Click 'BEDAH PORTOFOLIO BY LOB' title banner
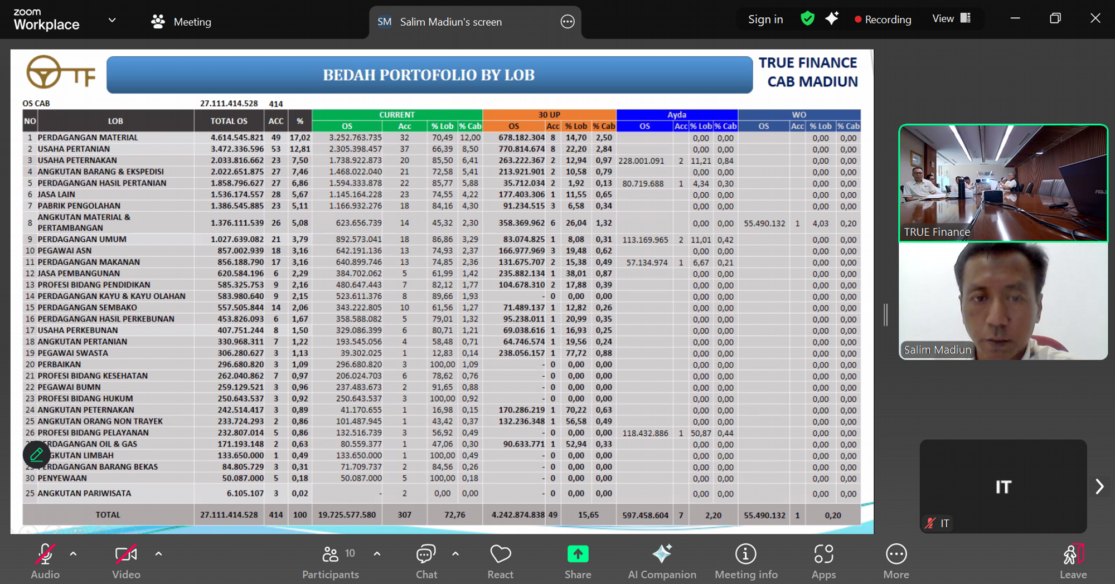The height and width of the screenshot is (584, 1115). click(x=429, y=75)
